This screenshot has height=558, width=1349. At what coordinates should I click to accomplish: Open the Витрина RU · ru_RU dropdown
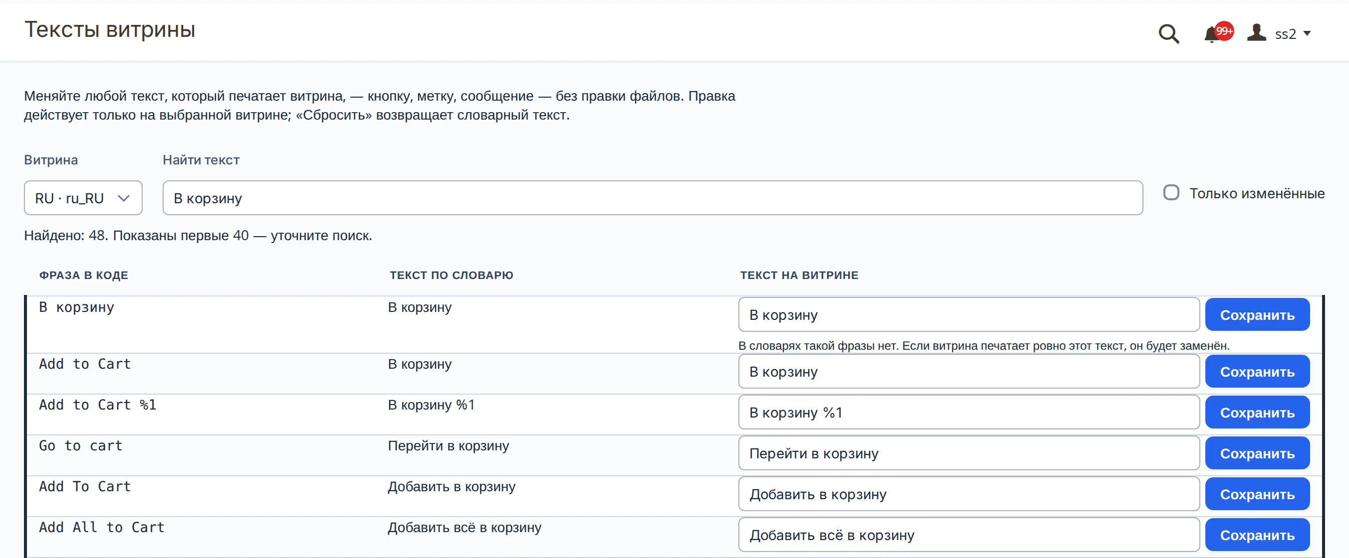click(x=83, y=198)
